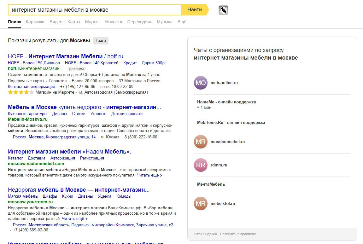Click the Найти search button
Viewport: 363px width, 244px height.
(195, 10)
